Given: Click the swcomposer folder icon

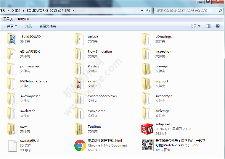Looking at the screenshot, I should point(12,98).
